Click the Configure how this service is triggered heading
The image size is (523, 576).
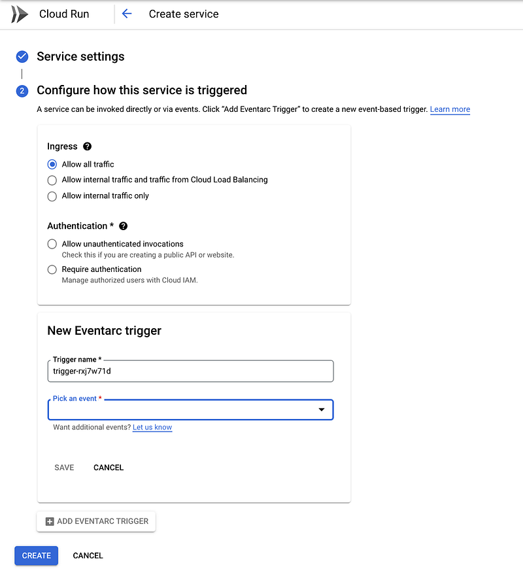click(x=142, y=90)
